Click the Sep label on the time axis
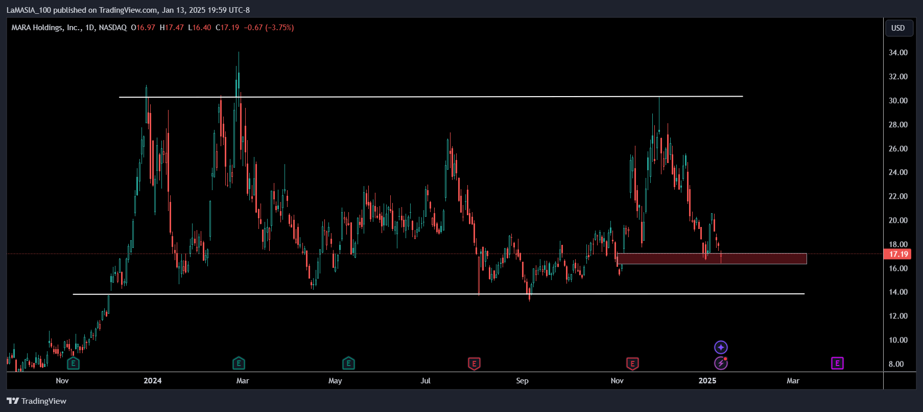The height and width of the screenshot is (412, 923). [x=522, y=380]
